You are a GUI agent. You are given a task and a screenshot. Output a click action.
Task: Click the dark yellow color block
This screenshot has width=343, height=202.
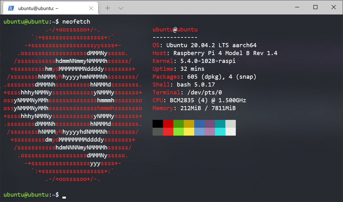click(189, 124)
